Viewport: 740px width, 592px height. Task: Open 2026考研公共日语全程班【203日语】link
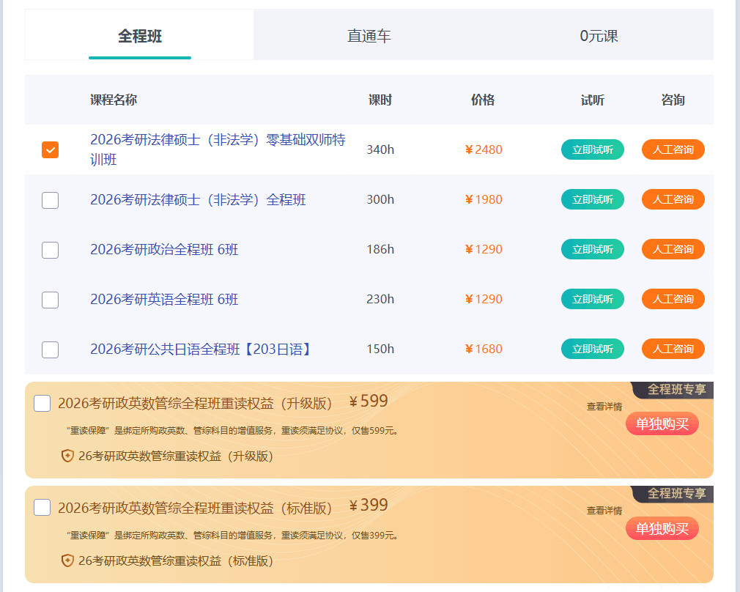(201, 349)
